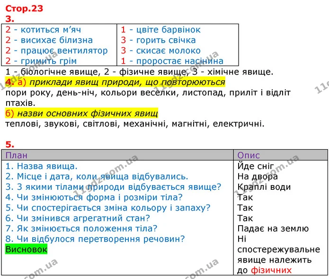Click answer text starting 'пори року, день-ніч'
The width and height of the screenshot is (329, 279).
pos(148,93)
